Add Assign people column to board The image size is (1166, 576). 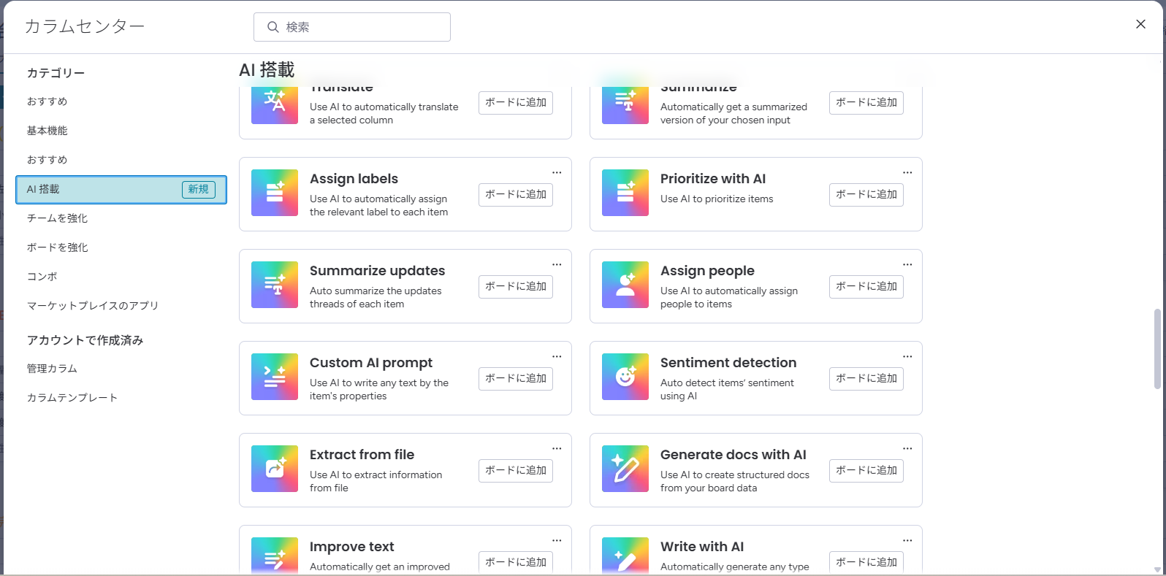866,287
